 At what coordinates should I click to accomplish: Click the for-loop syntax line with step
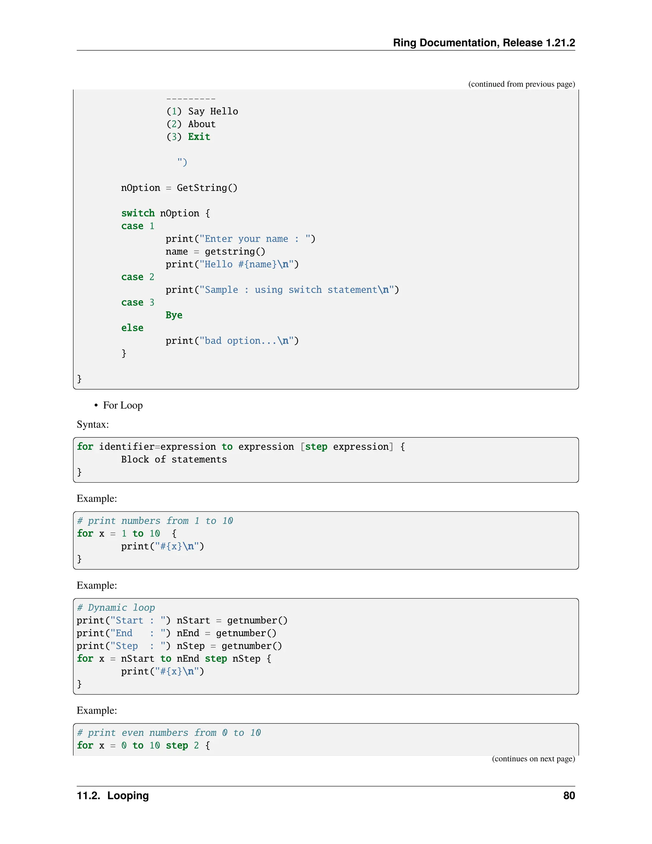[241, 447]
